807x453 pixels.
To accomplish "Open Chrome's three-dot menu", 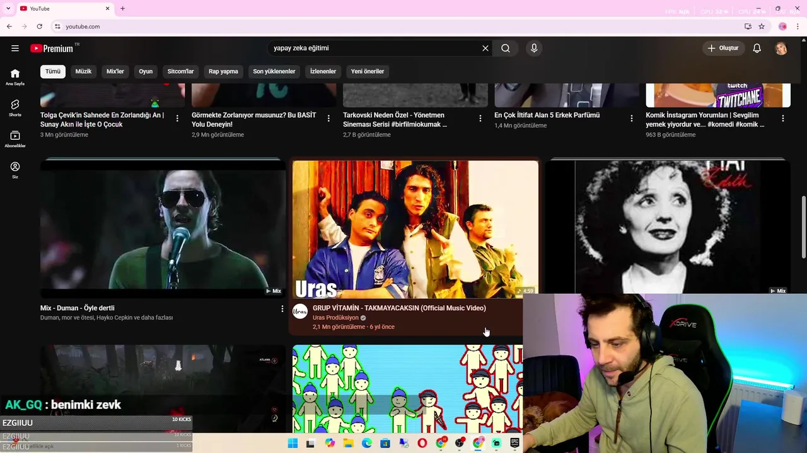I will pos(798,26).
